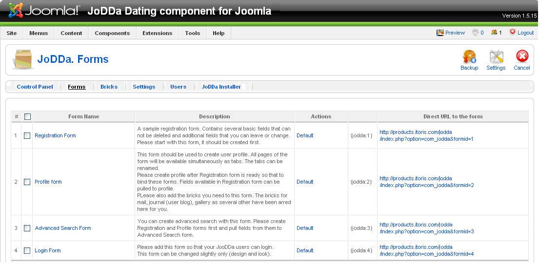Open the Components menu

[x=112, y=33]
